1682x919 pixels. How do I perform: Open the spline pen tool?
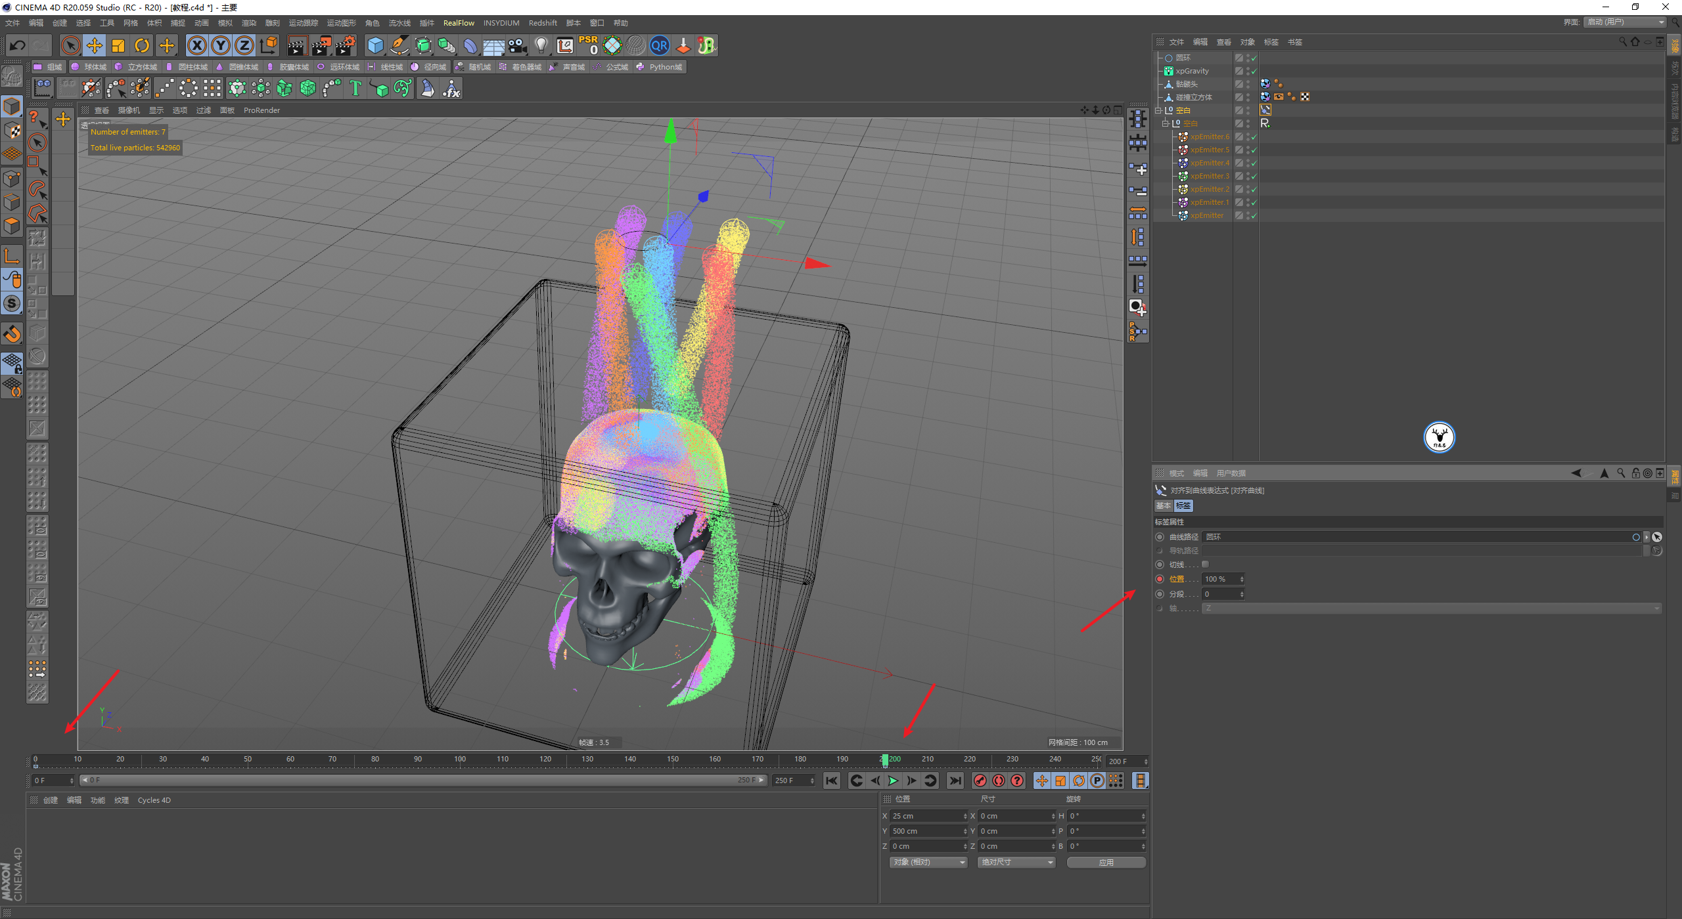[399, 45]
